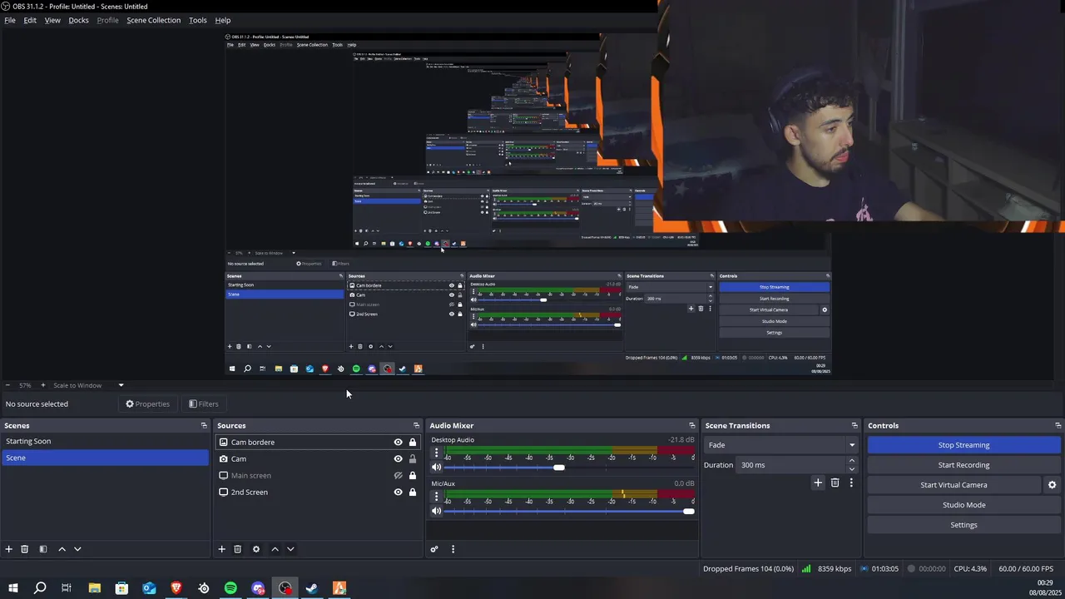Open Brave browser from the taskbar

point(176,588)
